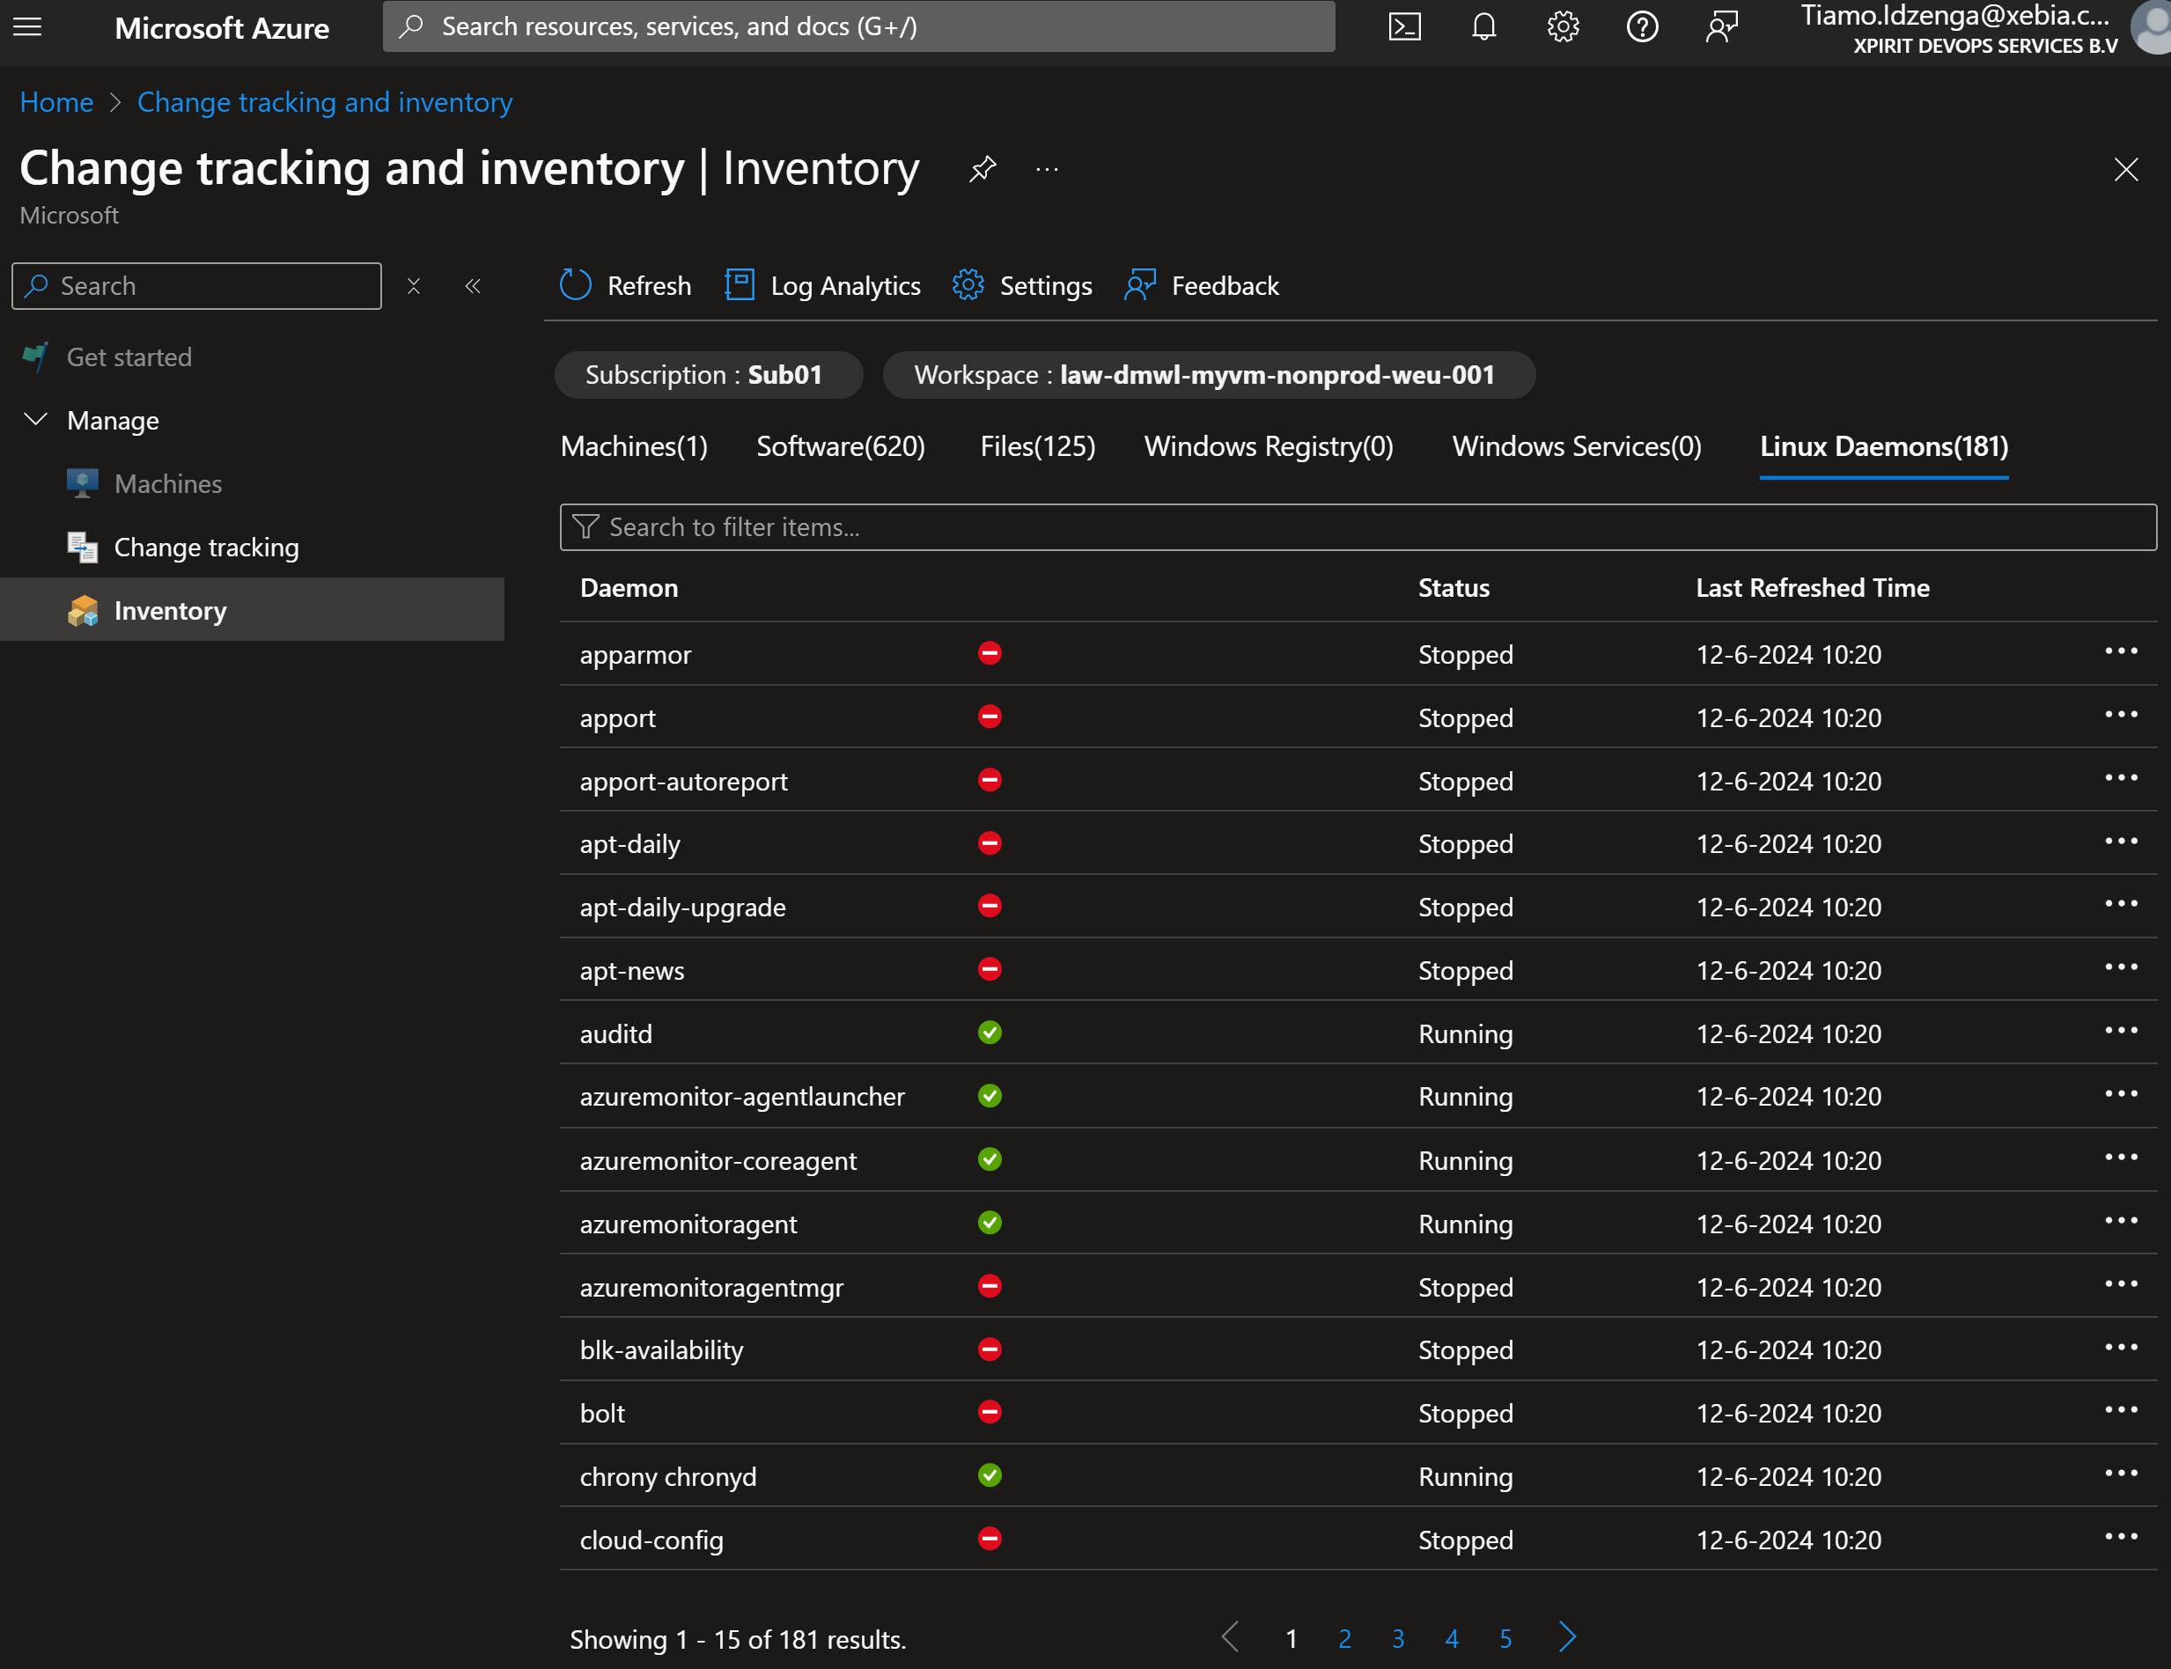Open the Workspace filter pill
This screenshot has width=2171, height=1669.
1208,374
